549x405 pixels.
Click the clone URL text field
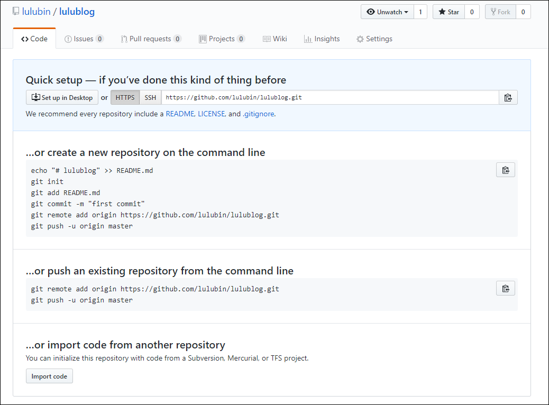tap(330, 98)
